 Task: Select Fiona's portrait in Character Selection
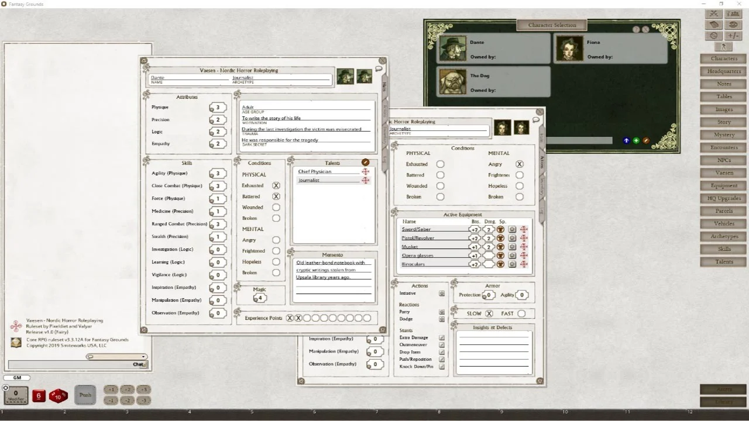(x=569, y=49)
